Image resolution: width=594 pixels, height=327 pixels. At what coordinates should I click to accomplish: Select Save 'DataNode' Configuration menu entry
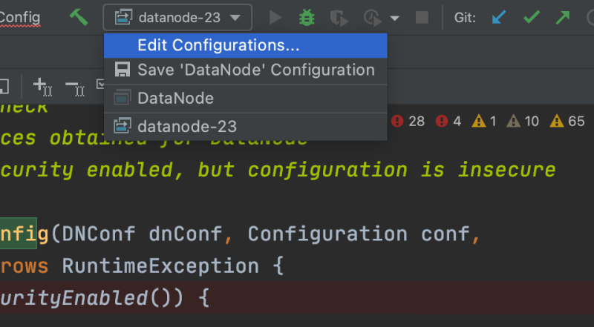255,70
